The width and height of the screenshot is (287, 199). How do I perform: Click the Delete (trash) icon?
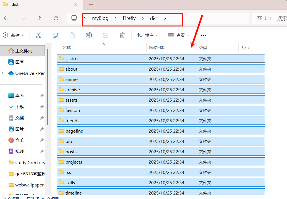(x=122, y=35)
